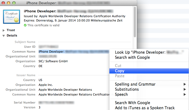This screenshot has height=110, width=189.
Task: Select Add to iTunes as a Spoken Track
Action: point(149,108)
